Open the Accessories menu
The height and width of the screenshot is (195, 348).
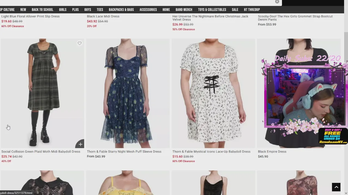[x=148, y=9]
